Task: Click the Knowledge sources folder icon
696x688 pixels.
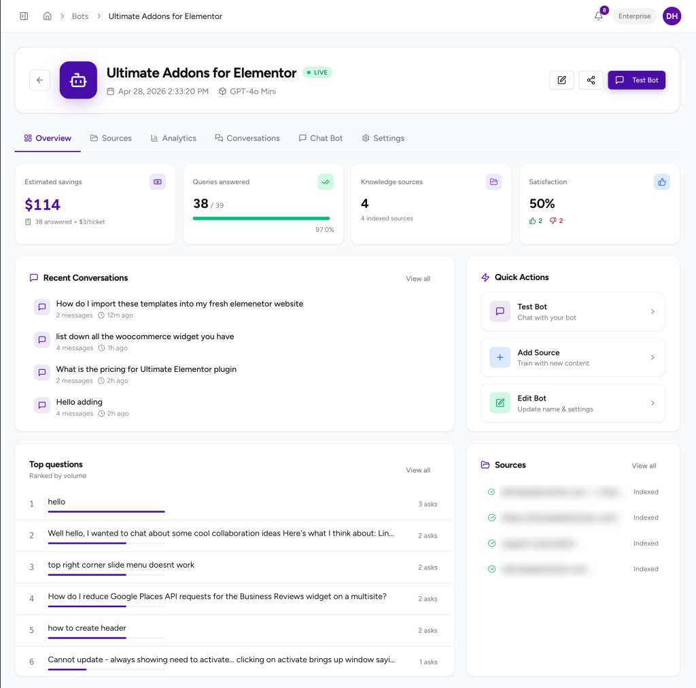Action: point(493,182)
